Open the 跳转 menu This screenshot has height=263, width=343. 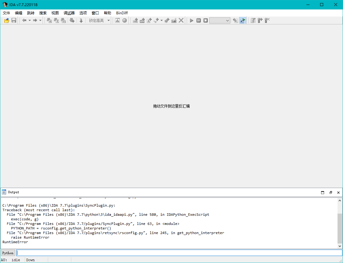tap(31, 13)
